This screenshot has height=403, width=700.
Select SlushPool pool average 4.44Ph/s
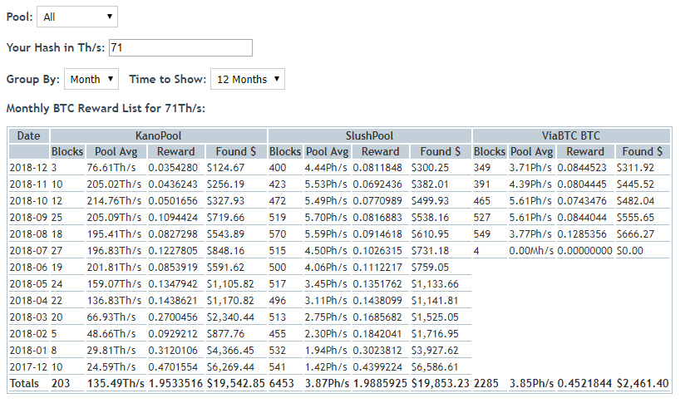326,168
